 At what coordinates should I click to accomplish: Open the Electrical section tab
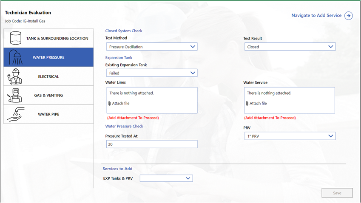pos(48,77)
